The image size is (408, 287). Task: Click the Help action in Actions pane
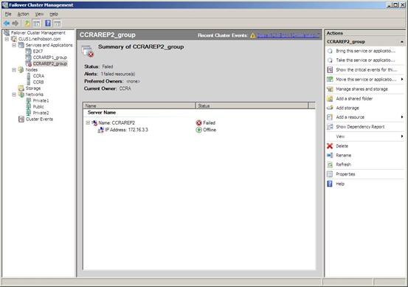click(x=340, y=184)
